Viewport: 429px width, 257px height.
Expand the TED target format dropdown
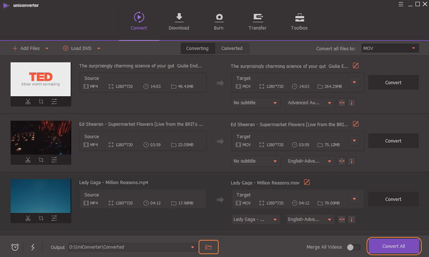click(x=354, y=82)
